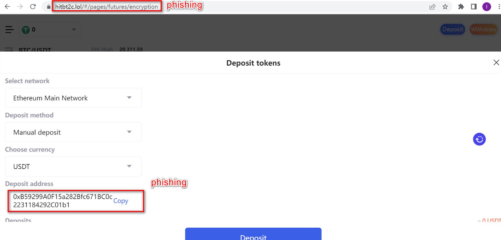This screenshot has height=240, width=501.
Task: Open the browser side panel icon
Action: 474,6
